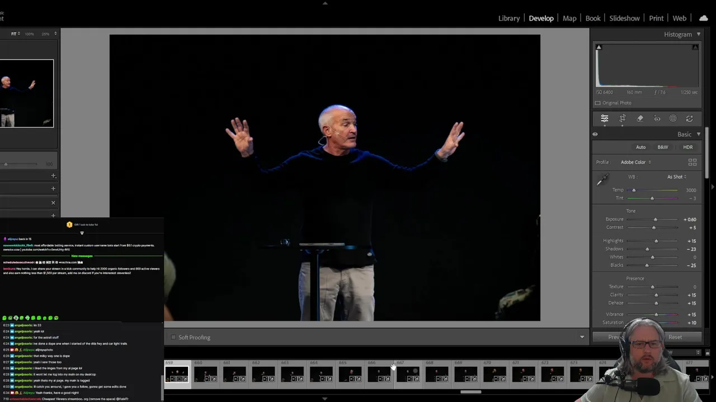Click the Contrast slider handle
Viewport: 716px width, 402px height.
tap(654, 228)
